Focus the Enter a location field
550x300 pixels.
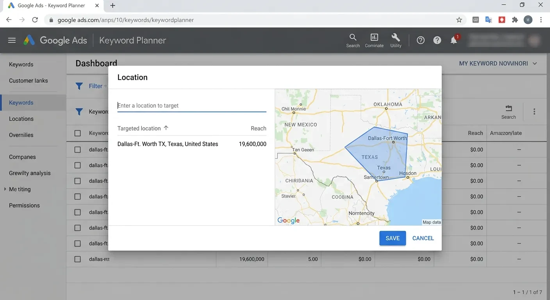[192, 105]
